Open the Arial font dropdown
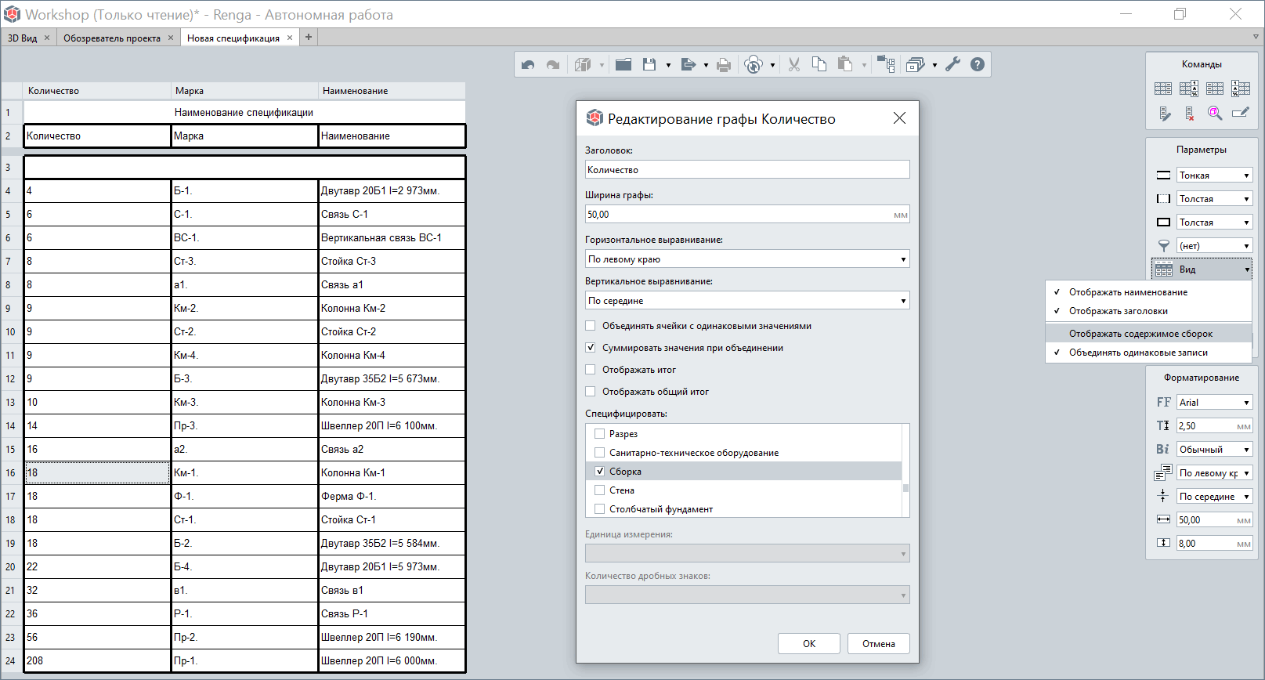The width and height of the screenshot is (1265, 680). [x=1214, y=403]
